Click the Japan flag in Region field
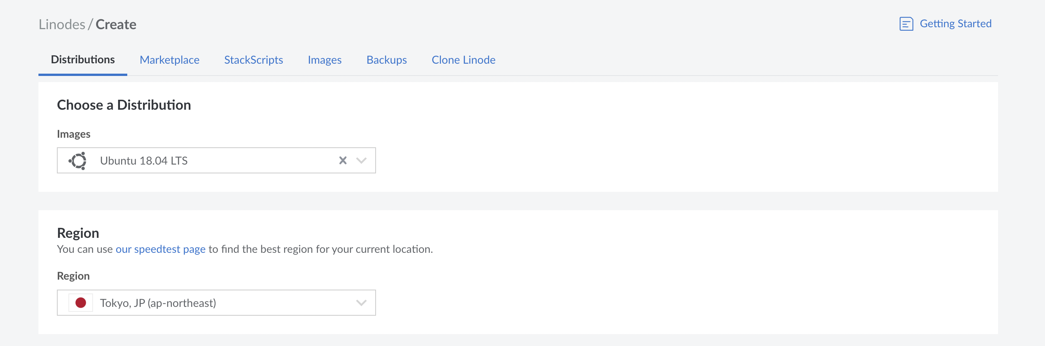The image size is (1045, 346). [x=81, y=303]
